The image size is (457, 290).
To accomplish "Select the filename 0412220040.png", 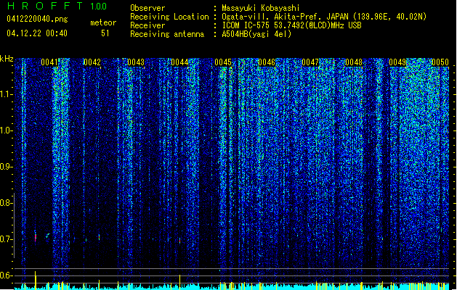I will [37, 19].
